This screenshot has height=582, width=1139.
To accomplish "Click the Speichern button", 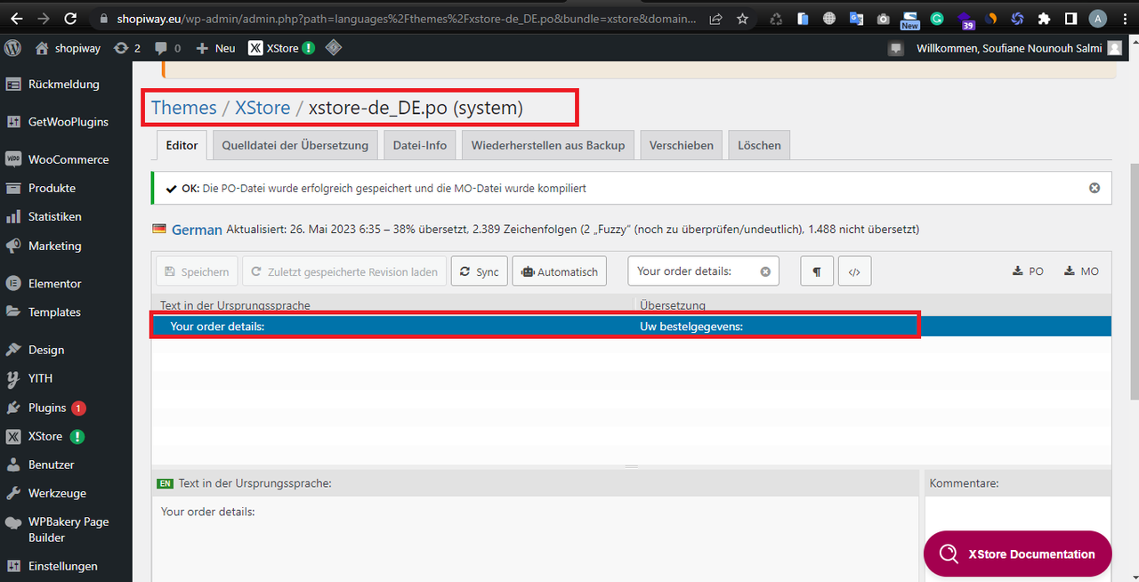I will (x=198, y=271).
